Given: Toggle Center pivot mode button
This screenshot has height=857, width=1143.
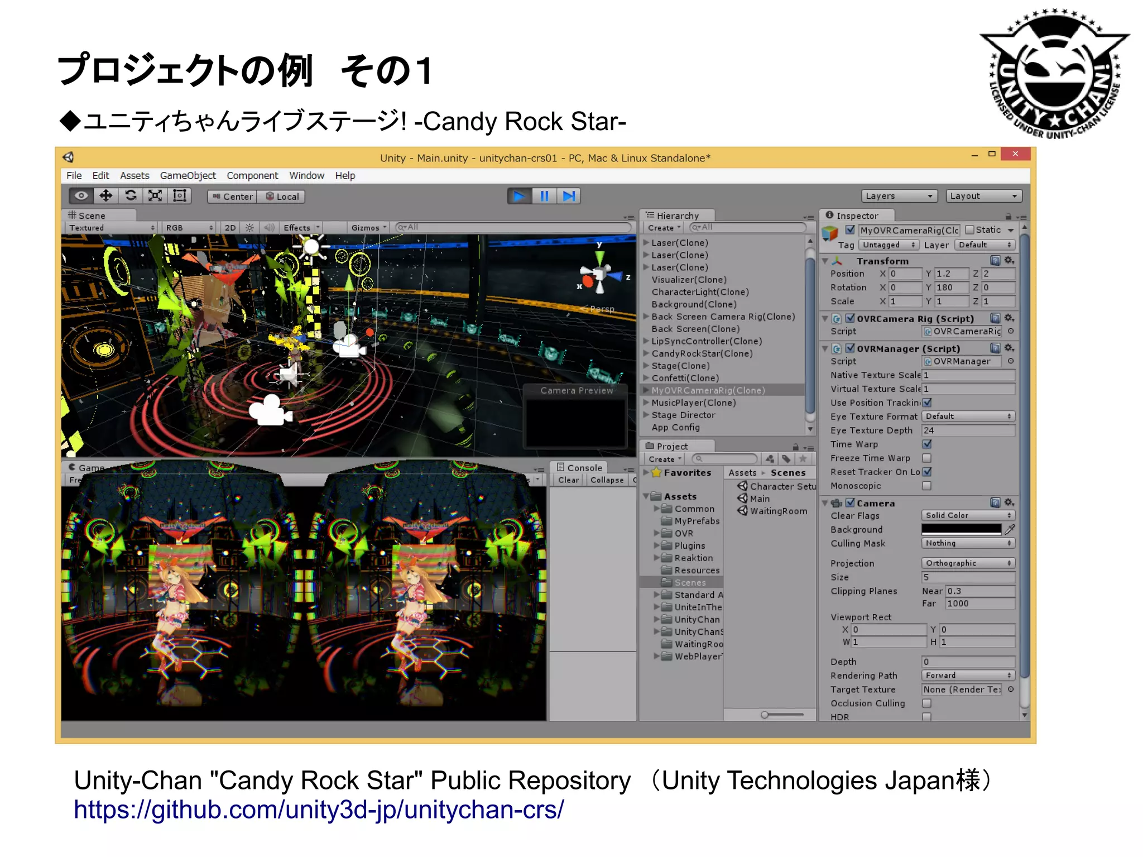Looking at the screenshot, I should click(x=232, y=197).
